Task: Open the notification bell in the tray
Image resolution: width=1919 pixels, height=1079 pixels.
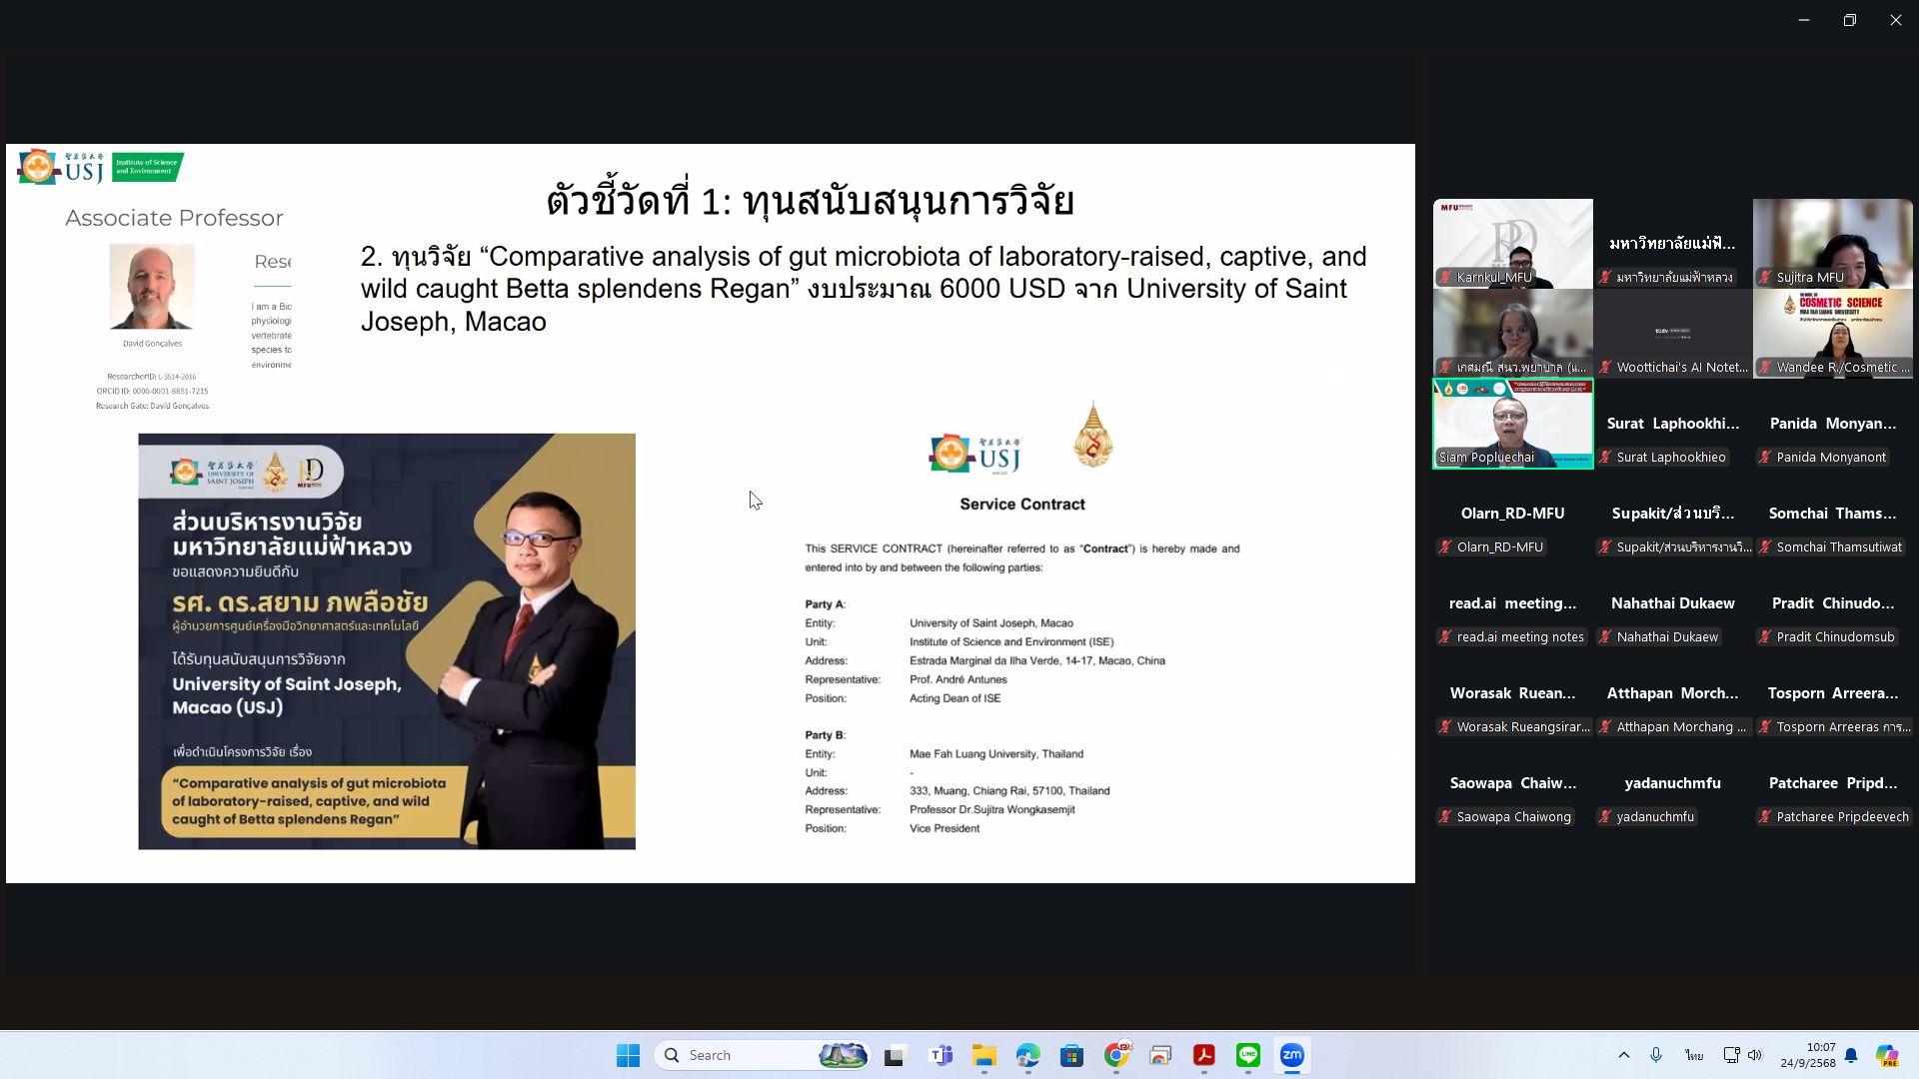Action: click(x=1851, y=1055)
